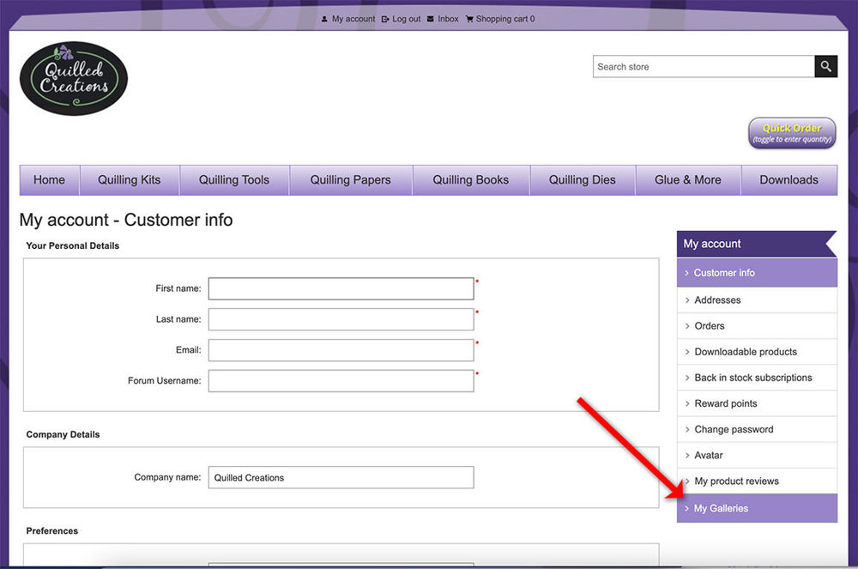Open the Inbox link

(x=448, y=19)
